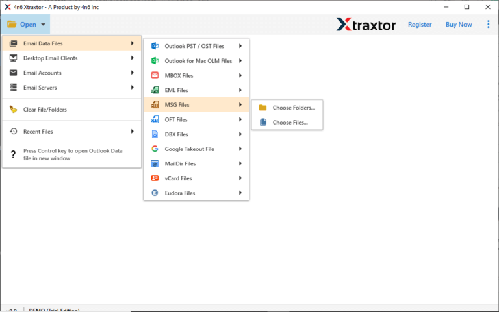499x312 pixels.
Task: Expand the Desktop Email Clients submenu arrow
Action: click(133, 58)
